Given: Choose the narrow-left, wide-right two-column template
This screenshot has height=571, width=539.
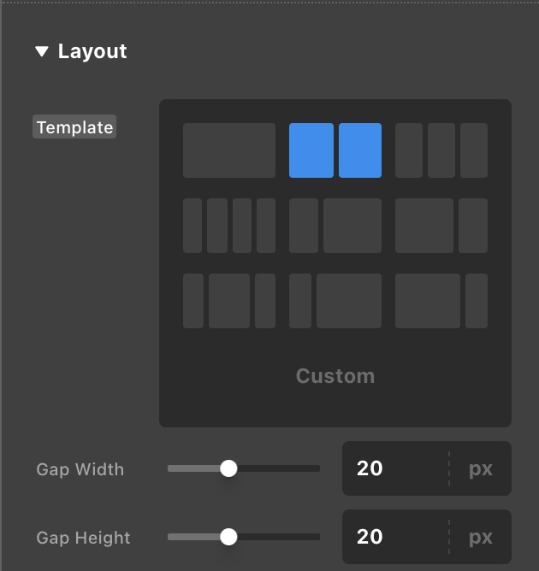Looking at the screenshot, I should [x=335, y=226].
